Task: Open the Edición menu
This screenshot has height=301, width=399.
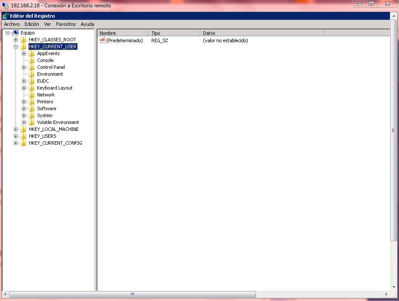Action: [x=31, y=24]
